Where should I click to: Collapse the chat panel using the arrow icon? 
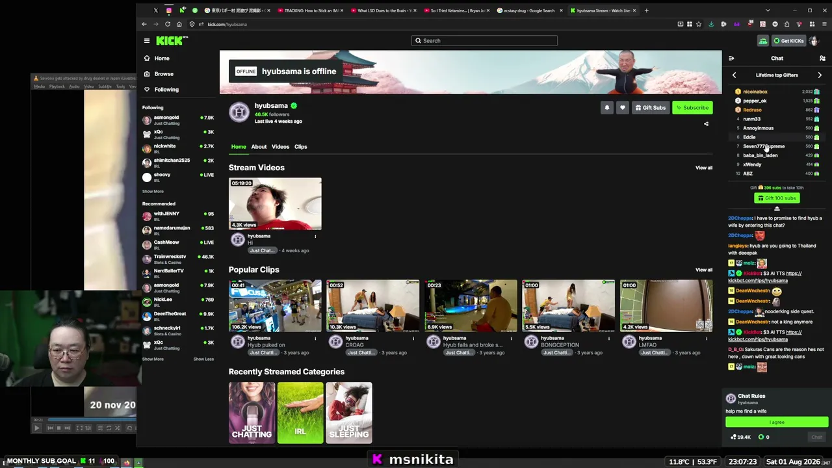point(731,58)
